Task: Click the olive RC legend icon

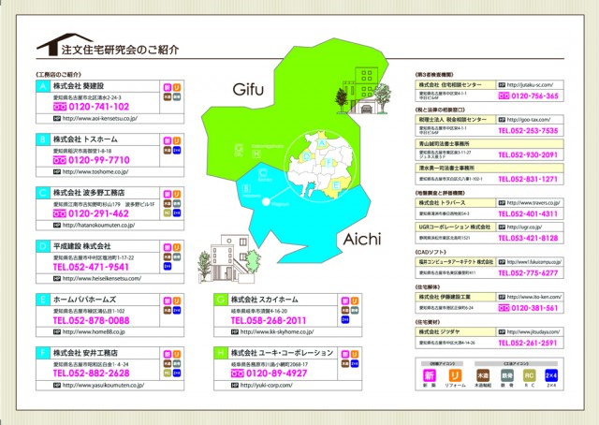Action: [533, 374]
